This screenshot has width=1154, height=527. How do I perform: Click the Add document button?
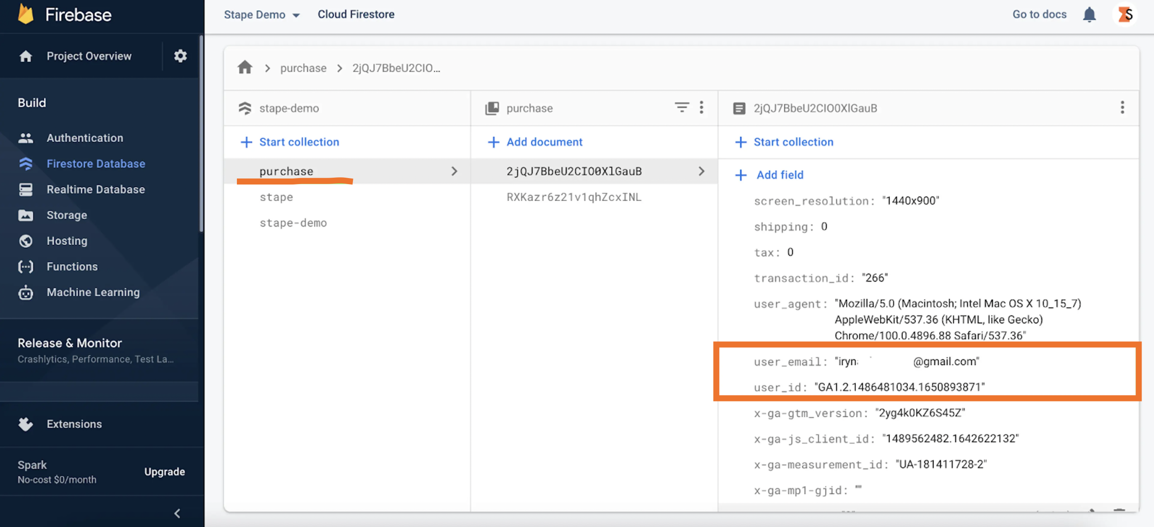534,140
